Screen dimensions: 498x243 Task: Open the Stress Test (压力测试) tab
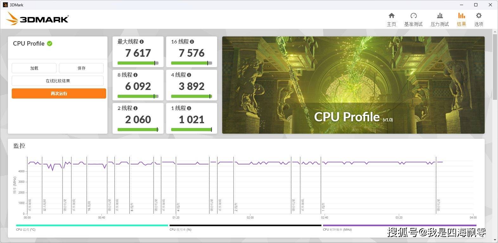439,19
